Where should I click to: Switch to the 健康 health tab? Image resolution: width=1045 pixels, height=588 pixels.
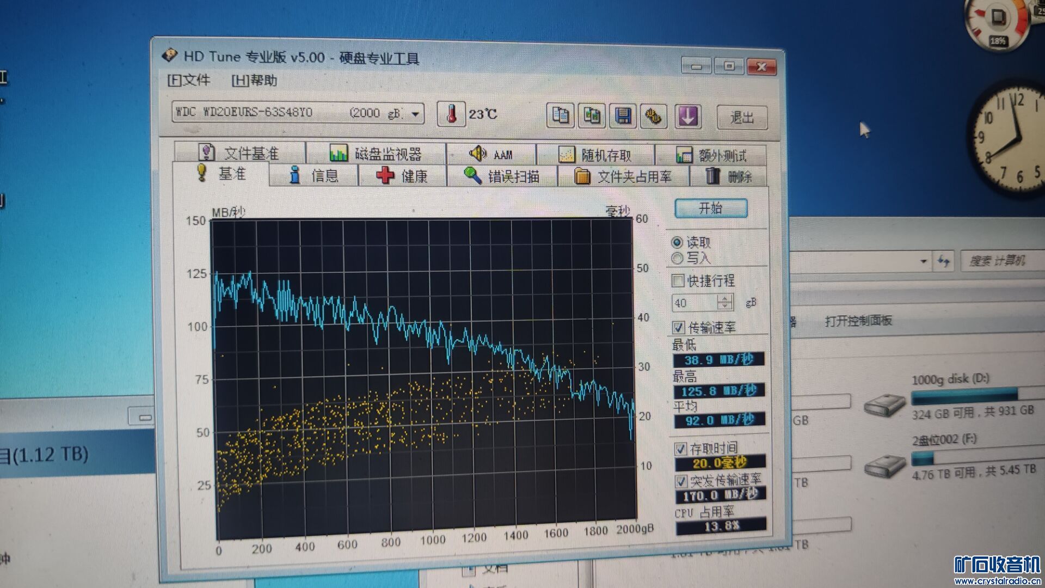(x=402, y=176)
